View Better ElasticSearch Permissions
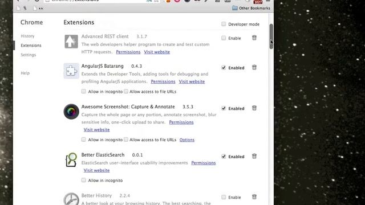 (x=204, y=163)
